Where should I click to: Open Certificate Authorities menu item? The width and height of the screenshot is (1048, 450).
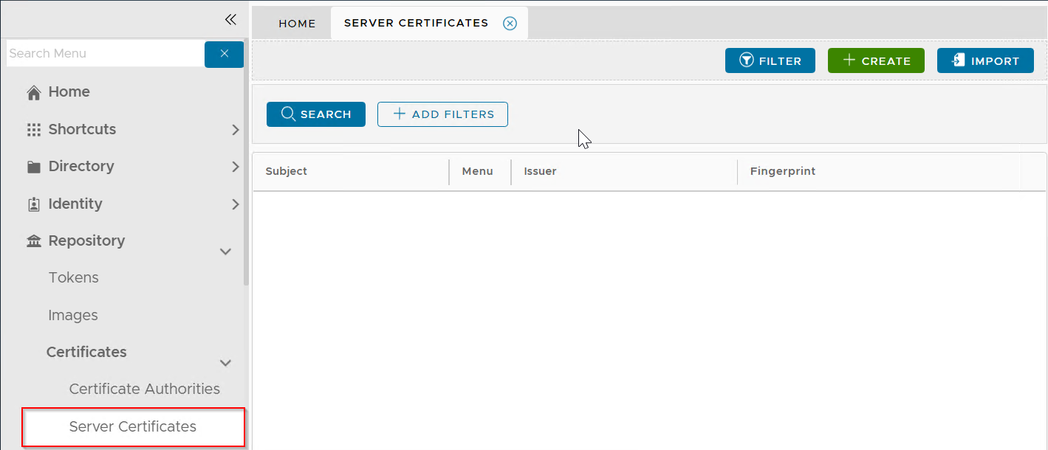144,389
